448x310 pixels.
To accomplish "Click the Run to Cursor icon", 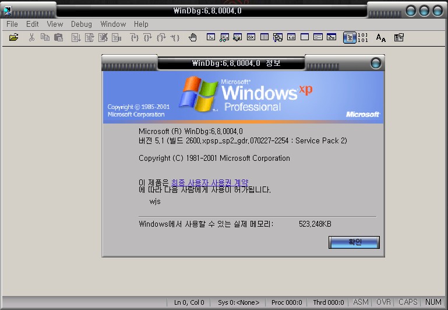I will point(175,37).
